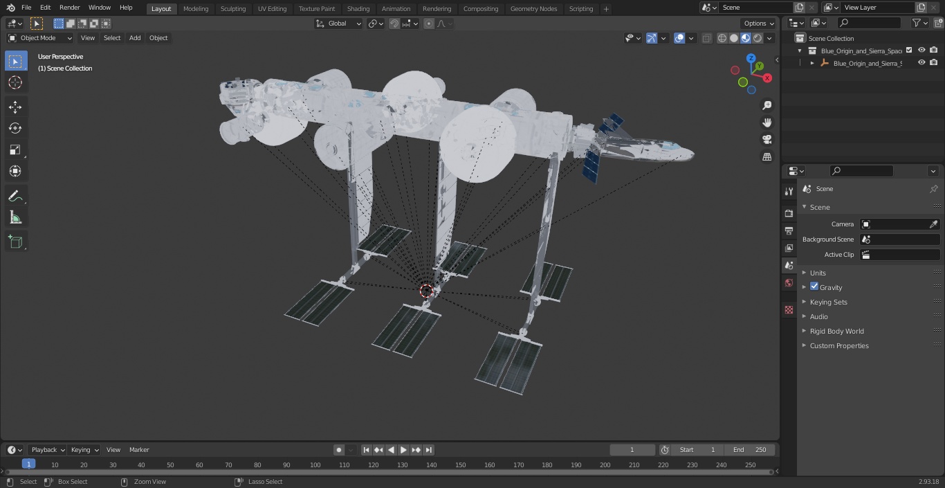945x488 pixels.
Task: Click the Camera eyedropper icon
Action: point(933,224)
